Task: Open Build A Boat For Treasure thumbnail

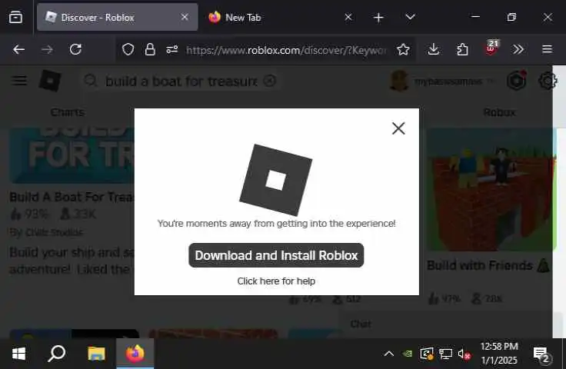Action: click(72, 156)
